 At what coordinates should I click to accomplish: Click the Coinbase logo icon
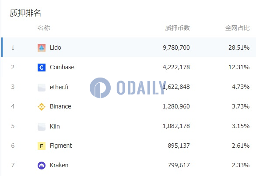pyautogui.click(x=42, y=68)
